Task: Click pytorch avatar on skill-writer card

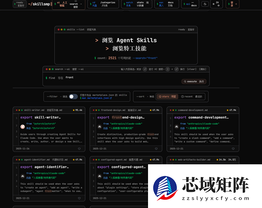Action: click(x=23, y=127)
